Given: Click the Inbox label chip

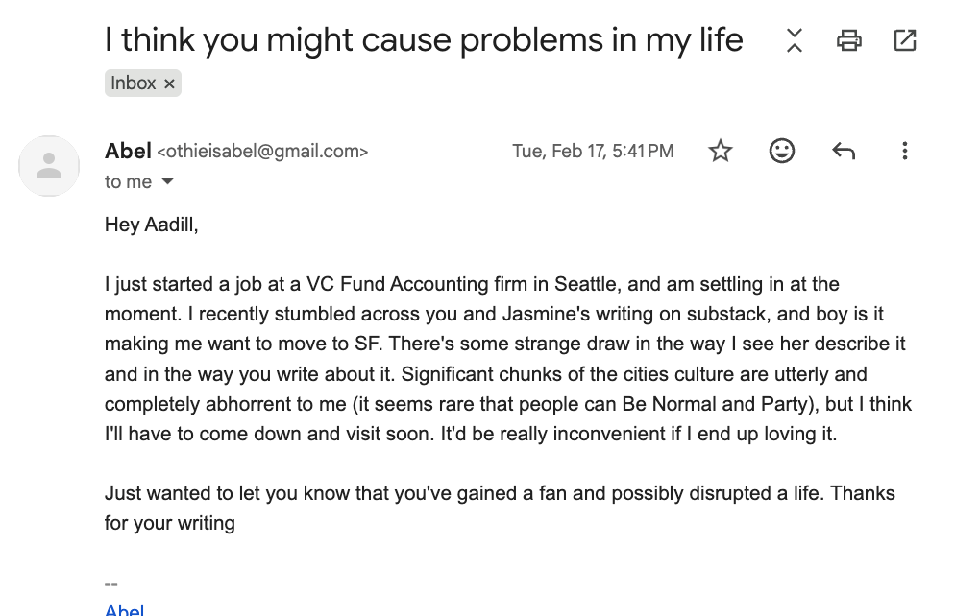Looking at the screenshot, I should coord(143,83).
